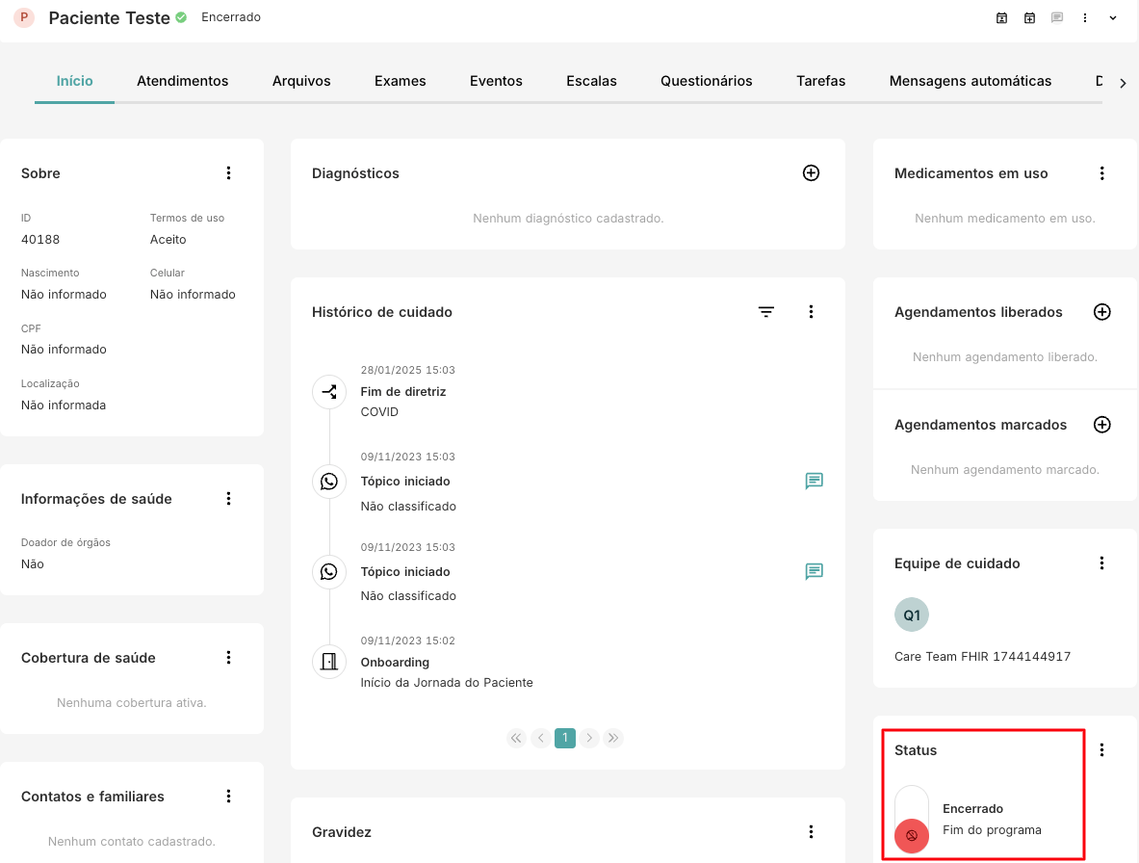This screenshot has width=1139, height=863.
Task: Add a new Agendamentos liberados entry
Action: coord(1102,312)
